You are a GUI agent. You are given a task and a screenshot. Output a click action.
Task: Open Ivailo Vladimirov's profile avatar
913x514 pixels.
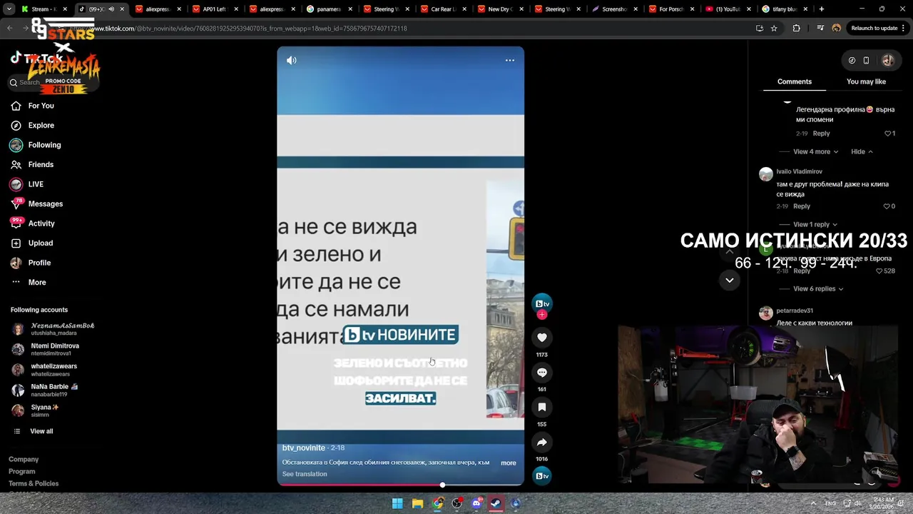pos(765,174)
